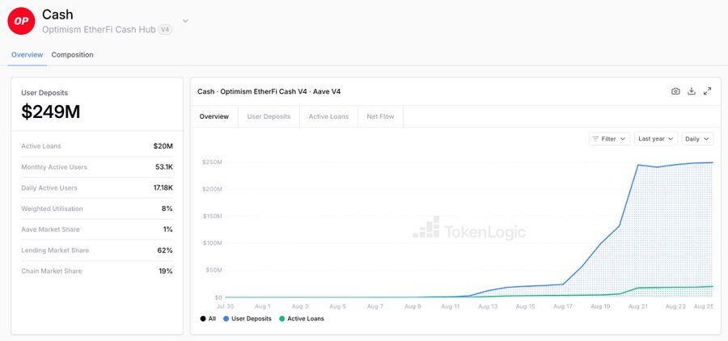Click the Jul 30 x-axis date label
The height and width of the screenshot is (341, 728).
226,306
